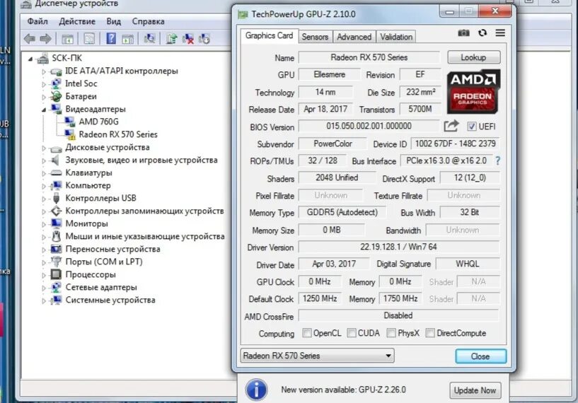Select the AMD 760G display adapter
This screenshot has width=578, height=403.
98,122
